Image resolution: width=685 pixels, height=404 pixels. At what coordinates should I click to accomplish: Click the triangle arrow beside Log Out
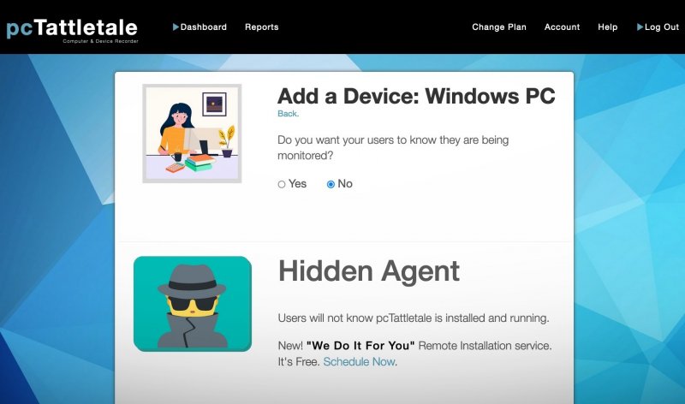(x=640, y=27)
